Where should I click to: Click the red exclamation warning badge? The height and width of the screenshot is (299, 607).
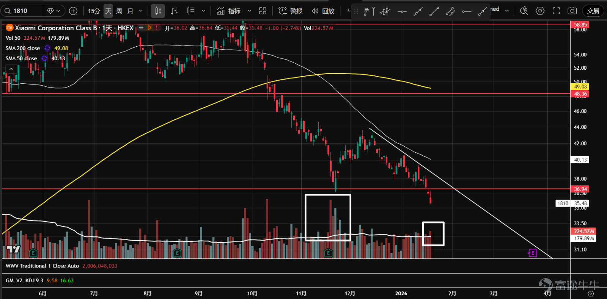pyautogui.click(x=157, y=28)
